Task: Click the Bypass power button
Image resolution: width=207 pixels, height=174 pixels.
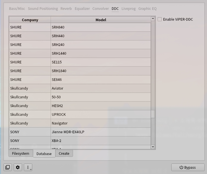Action: (188, 167)
